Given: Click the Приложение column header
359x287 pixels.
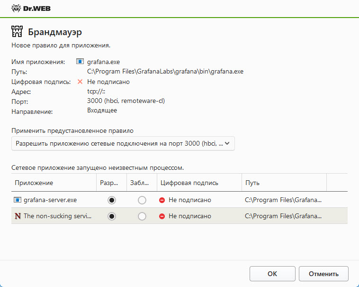Looking at the screenshot, I should pos(34,183).
